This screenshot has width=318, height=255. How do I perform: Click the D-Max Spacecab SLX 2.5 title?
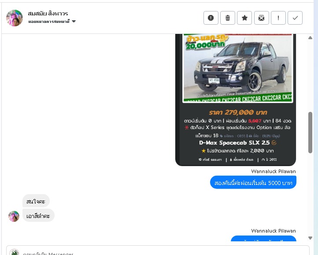(x=234, y=143)
